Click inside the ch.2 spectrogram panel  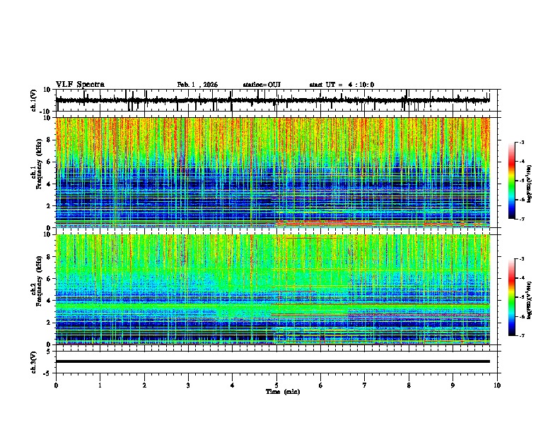[272, 289]
